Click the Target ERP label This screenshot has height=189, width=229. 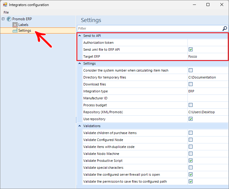point(92,56)
